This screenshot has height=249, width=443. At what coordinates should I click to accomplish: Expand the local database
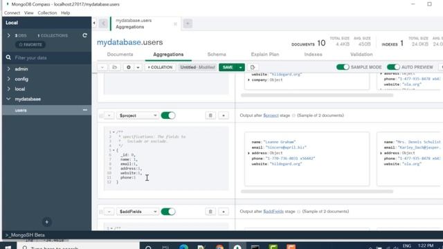8,89
